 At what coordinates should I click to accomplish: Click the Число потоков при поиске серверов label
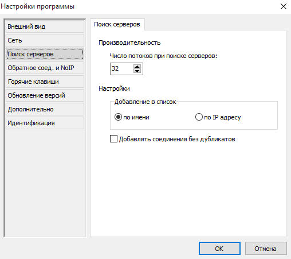tap(163, 56)
